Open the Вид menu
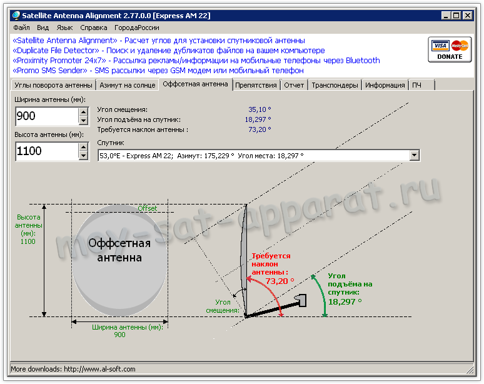 pos(43,28)
